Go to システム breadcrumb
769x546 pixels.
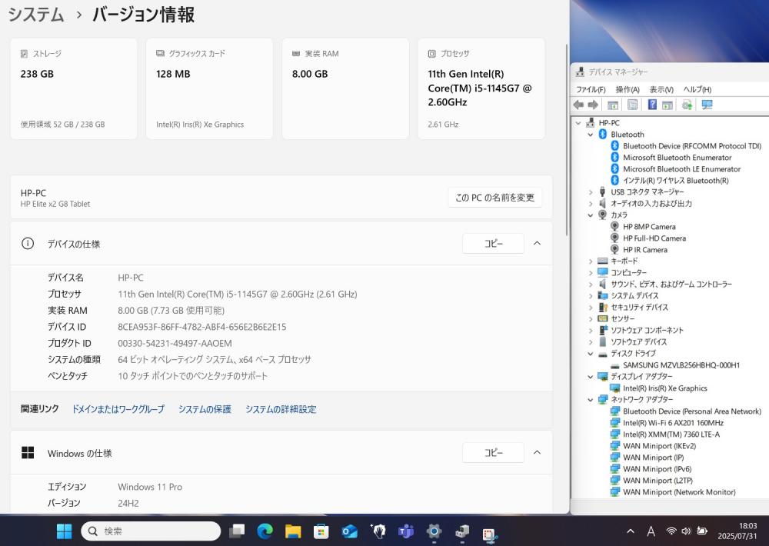tap(36, 14)
